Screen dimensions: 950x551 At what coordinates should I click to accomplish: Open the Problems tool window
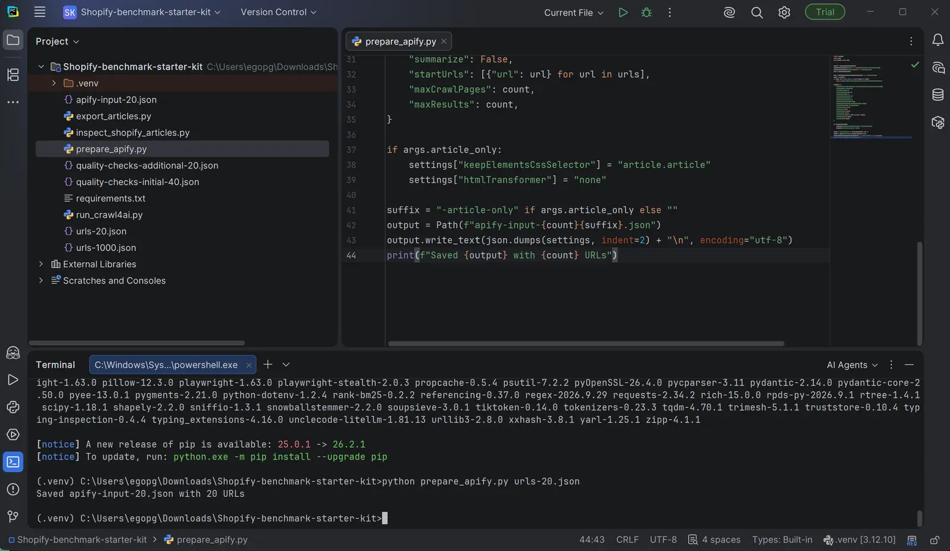tap(13, 489)
